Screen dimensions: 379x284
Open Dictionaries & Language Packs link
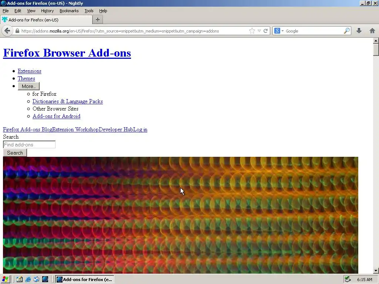[x=68, y=101]
